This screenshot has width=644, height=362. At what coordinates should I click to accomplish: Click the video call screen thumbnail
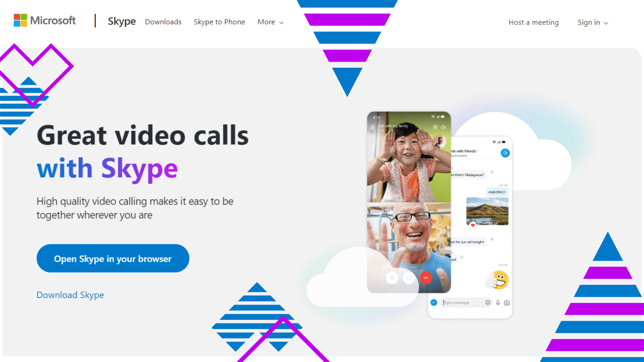pos(408,199)
